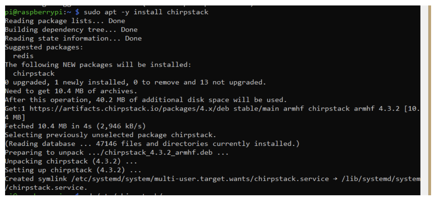Click the 'sudo apt -y install chirpstack' command
Screen dimensions: 434x200
[x=146, y=12]
